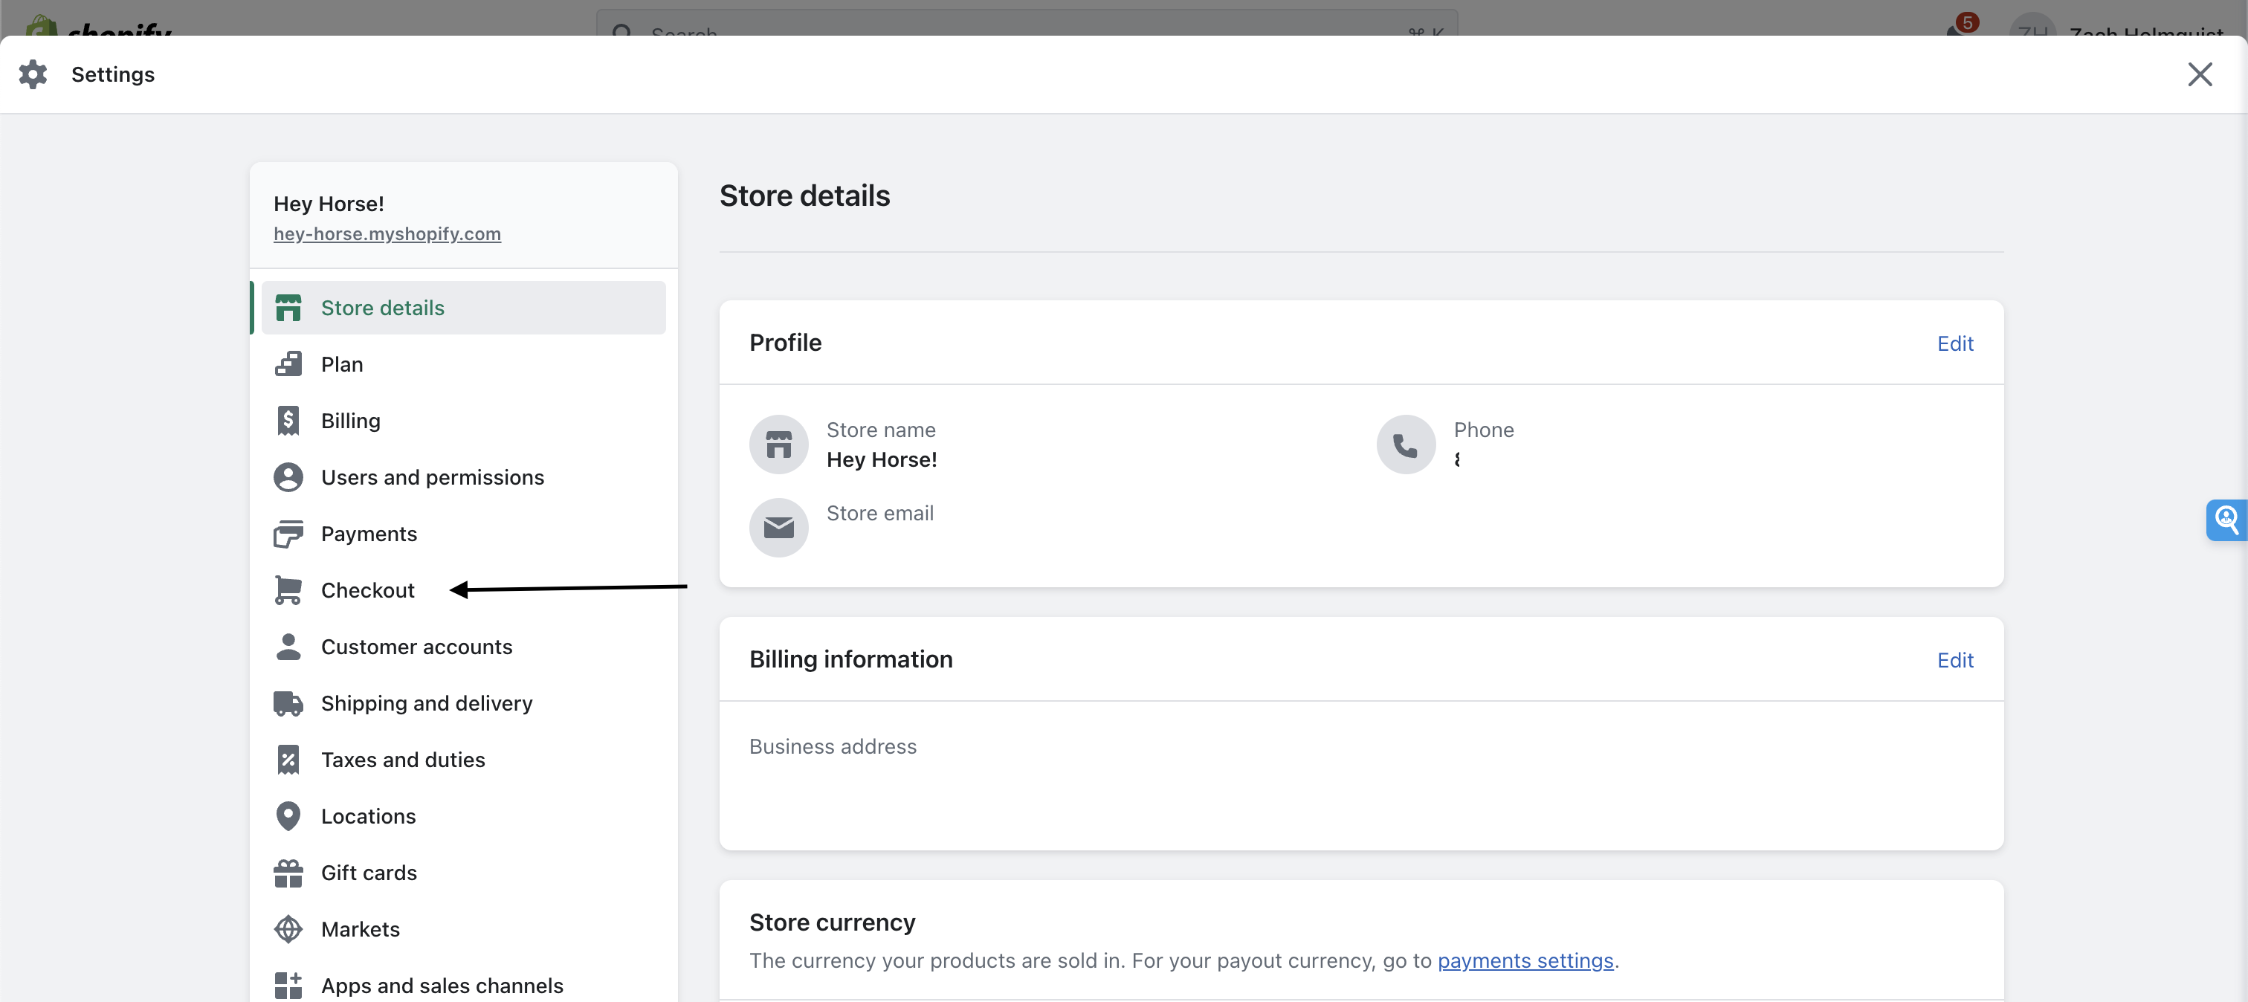Click the Billing dollar receipt icon
This screenshot has height=1002, width=2248.
pos(288,421)
